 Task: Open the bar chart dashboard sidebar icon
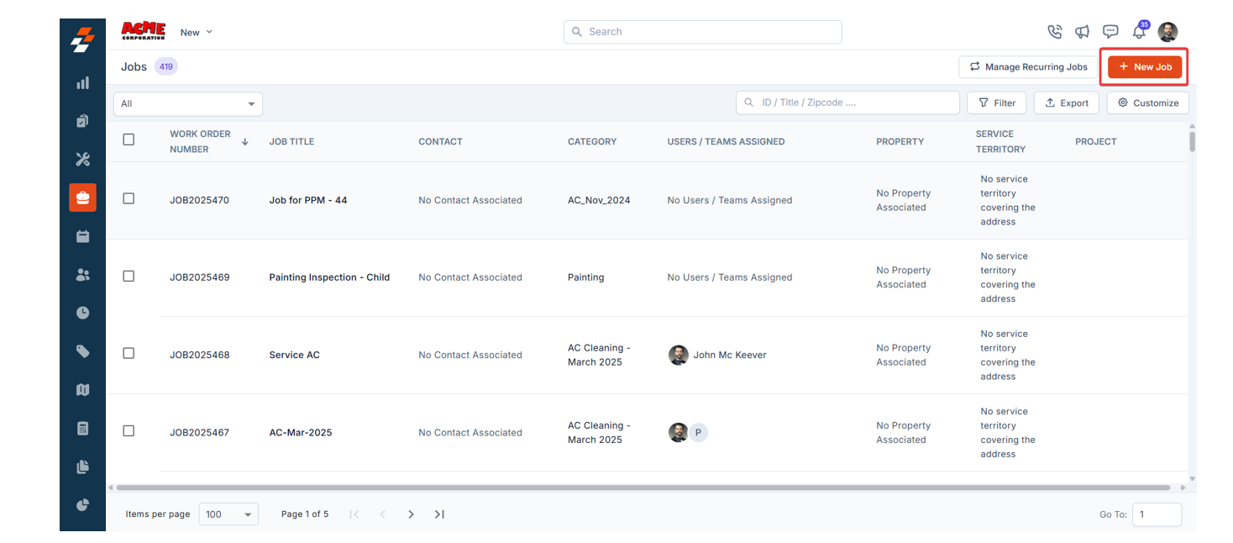point(82,83)
